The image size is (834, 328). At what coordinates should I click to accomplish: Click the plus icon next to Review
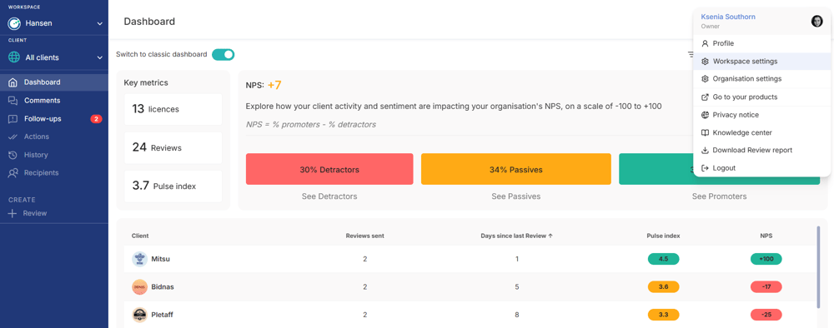[13, 213]
